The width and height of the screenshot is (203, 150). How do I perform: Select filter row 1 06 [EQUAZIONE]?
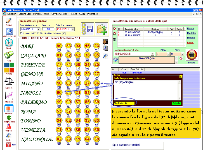click(152, 32)
